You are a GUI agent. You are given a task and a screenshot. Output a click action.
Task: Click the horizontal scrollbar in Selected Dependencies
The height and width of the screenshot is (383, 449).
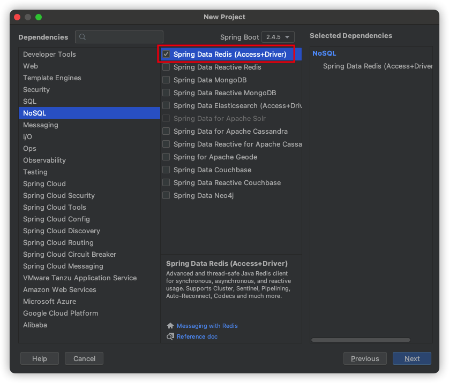coord(361,340)
